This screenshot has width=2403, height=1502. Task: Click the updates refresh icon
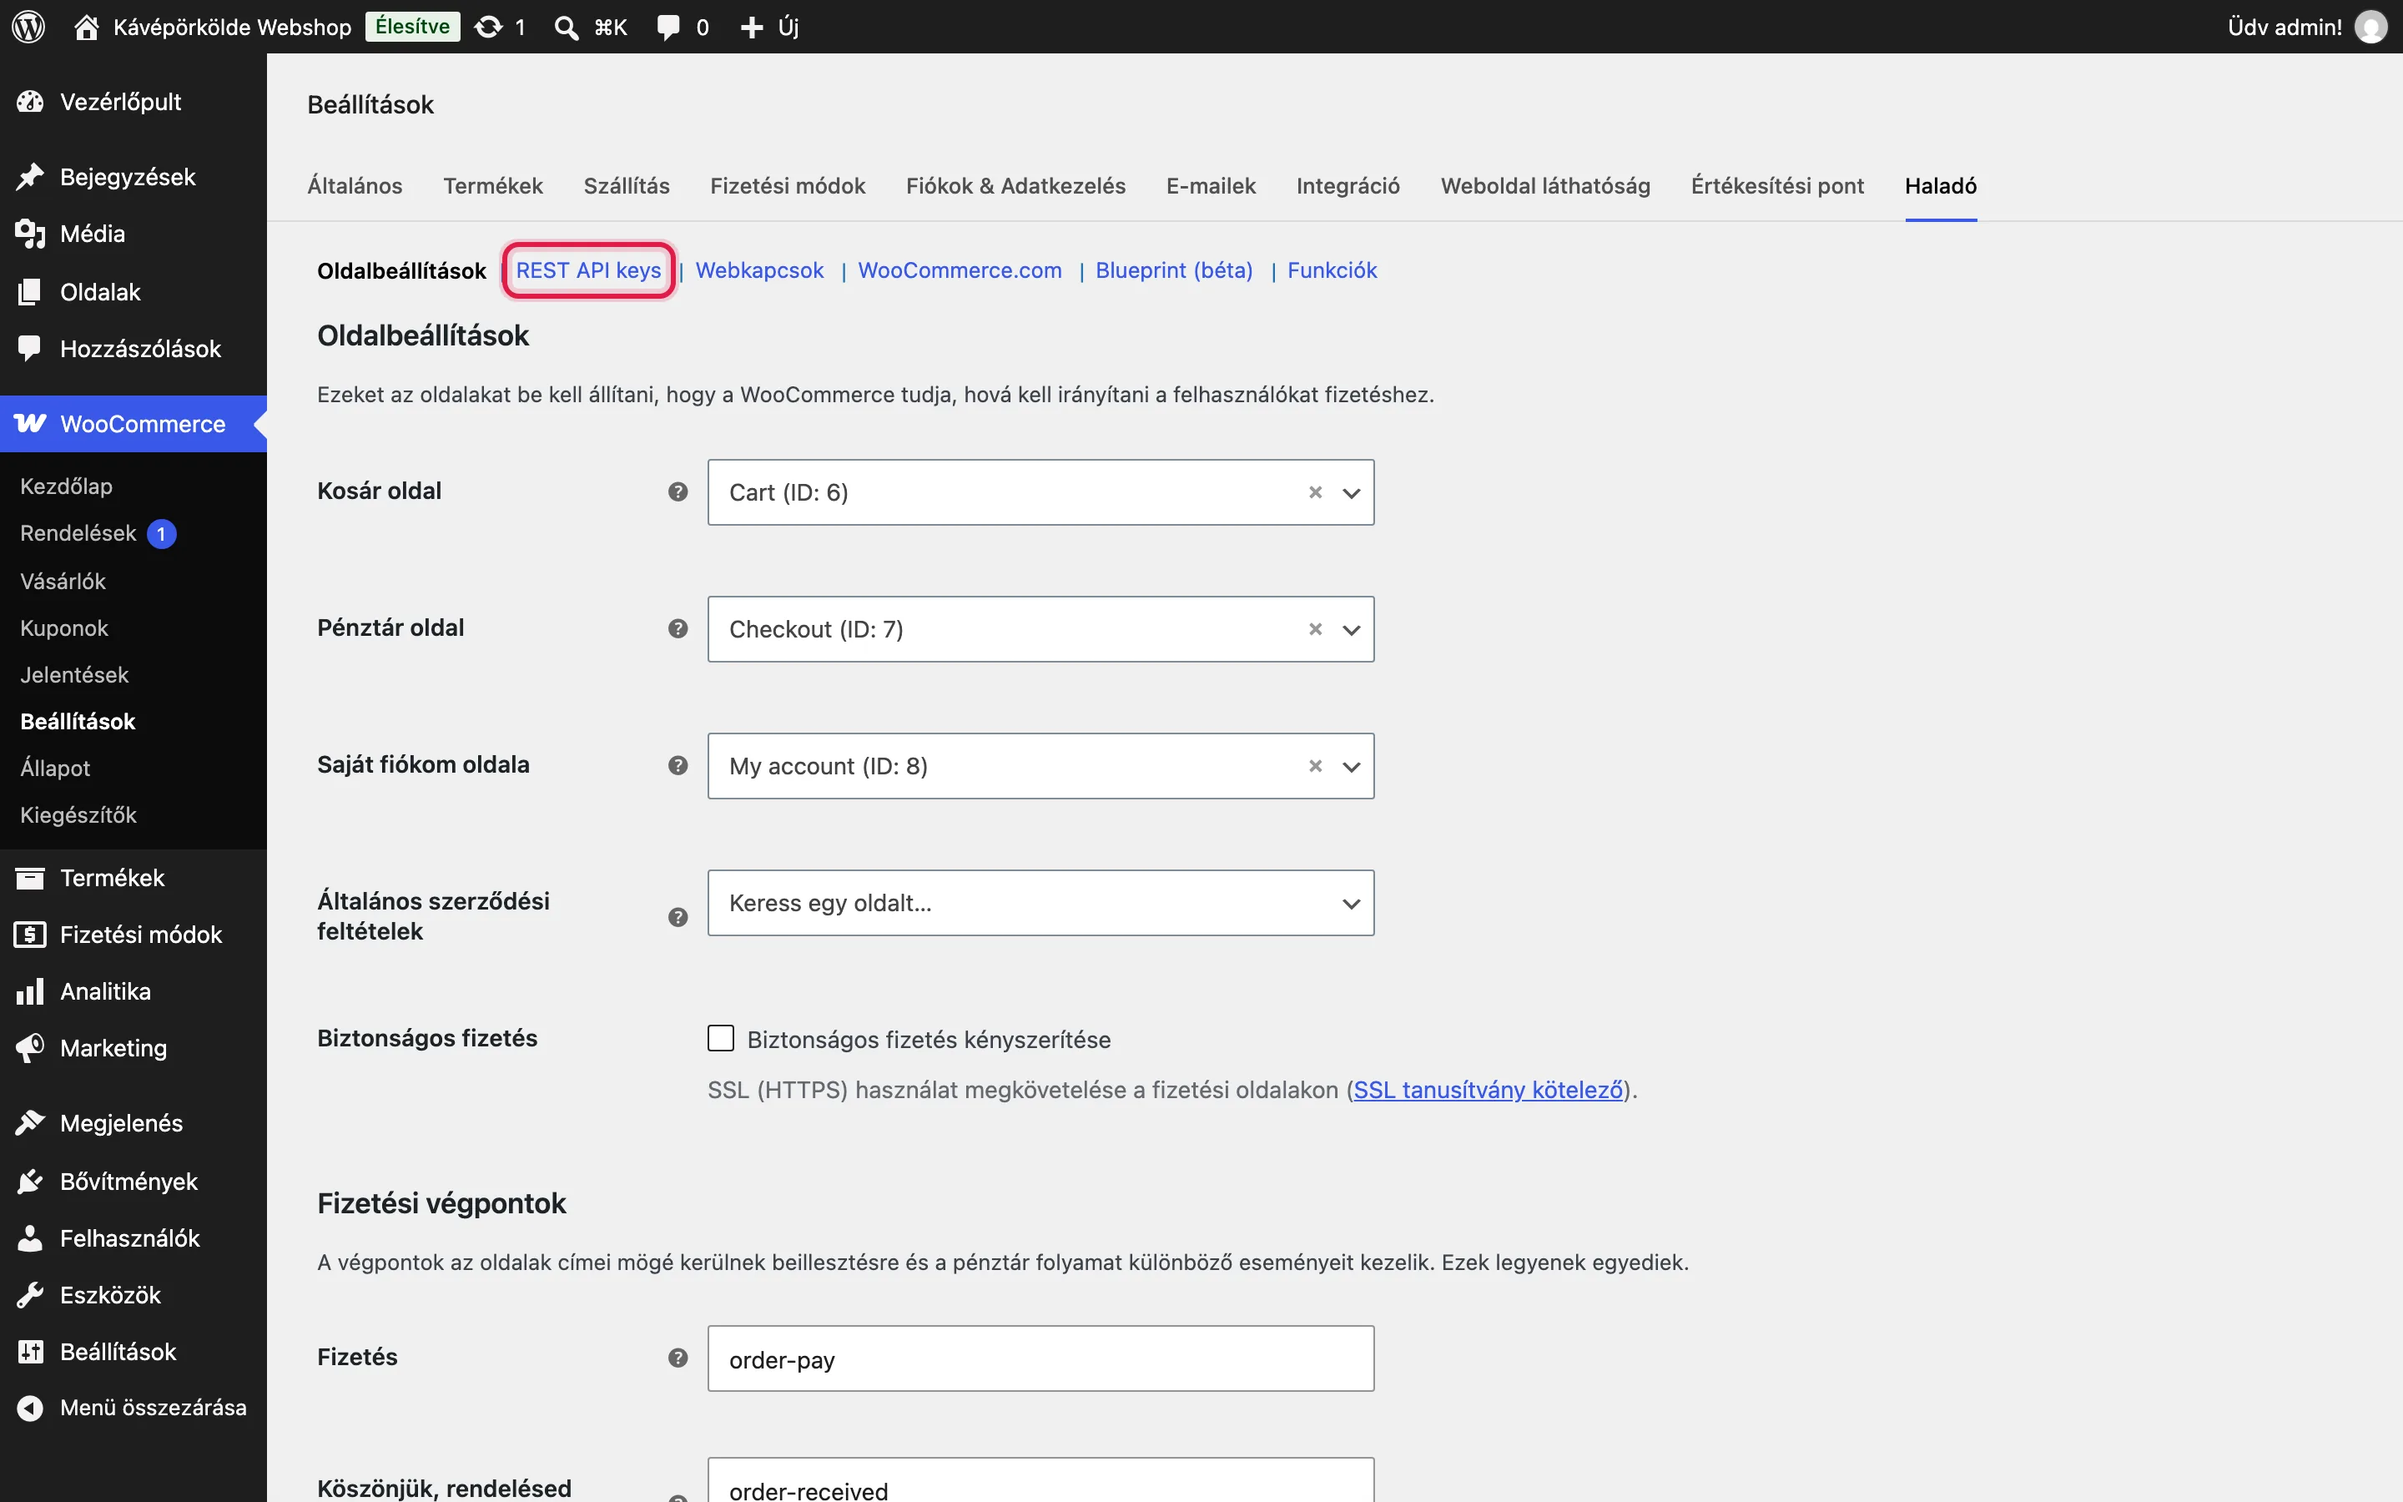[x=489, y=27]
